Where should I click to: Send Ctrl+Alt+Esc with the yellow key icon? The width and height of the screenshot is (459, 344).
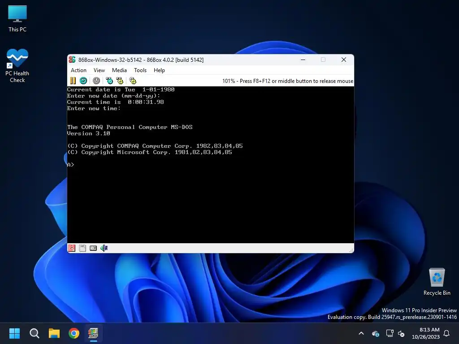pos(120,81)
